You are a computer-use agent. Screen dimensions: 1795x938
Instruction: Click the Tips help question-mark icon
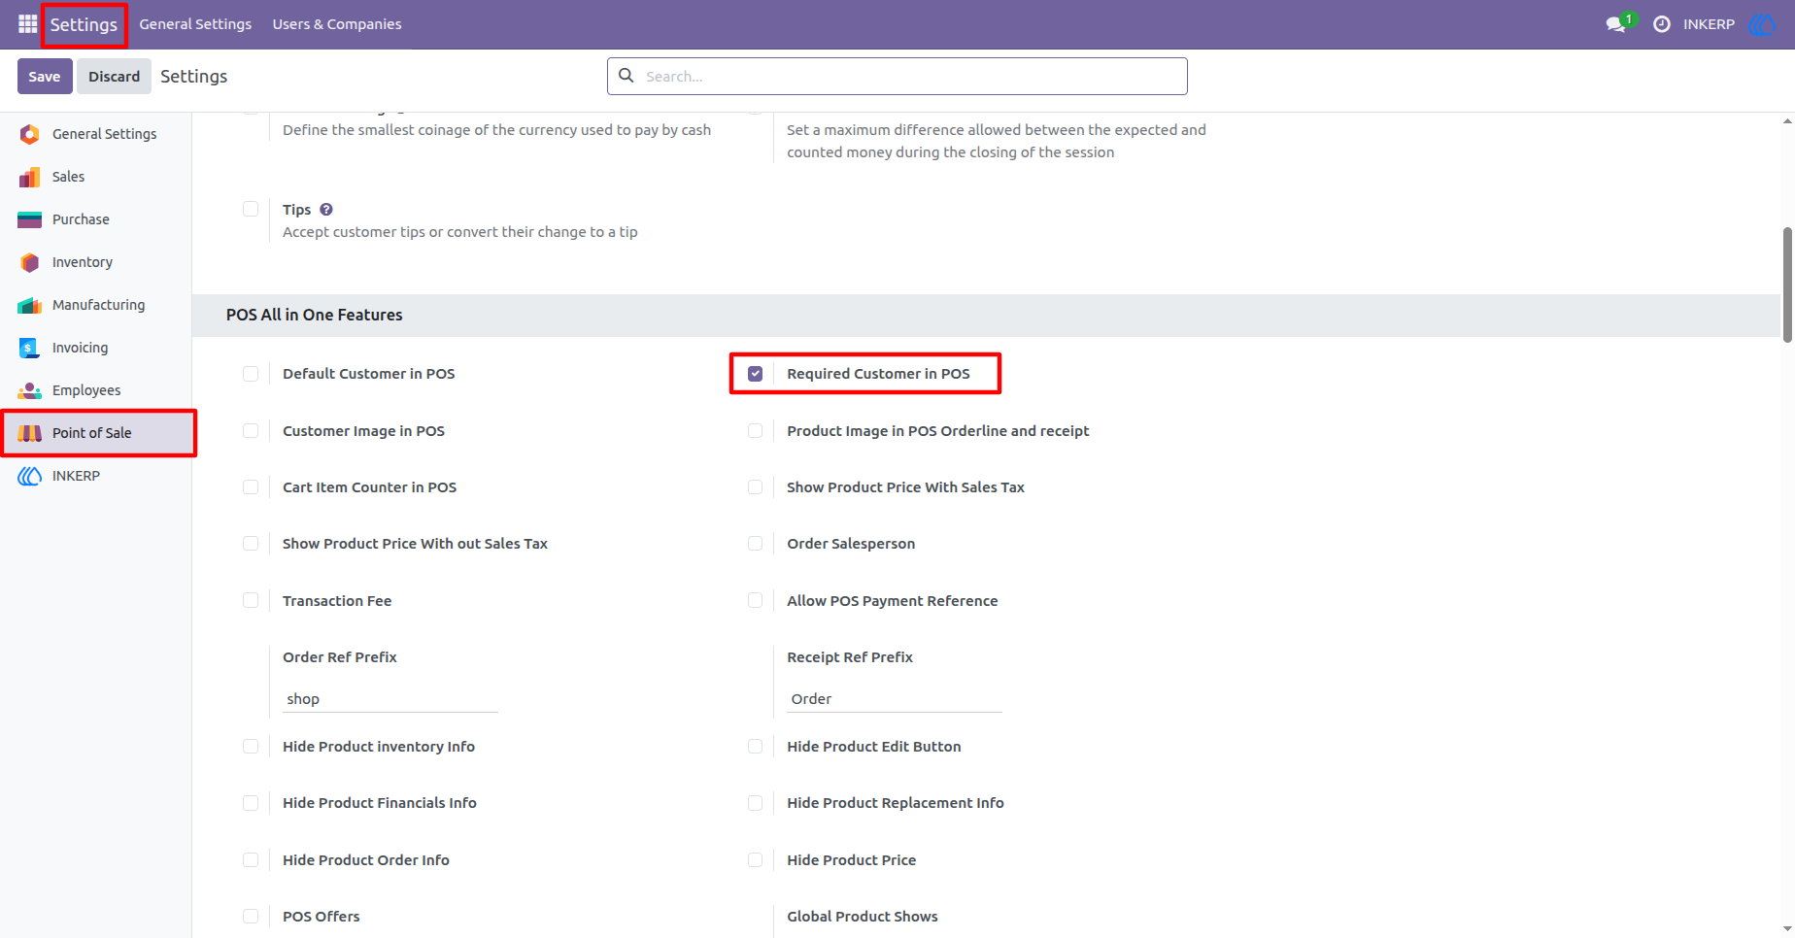[x=326, y=210]
